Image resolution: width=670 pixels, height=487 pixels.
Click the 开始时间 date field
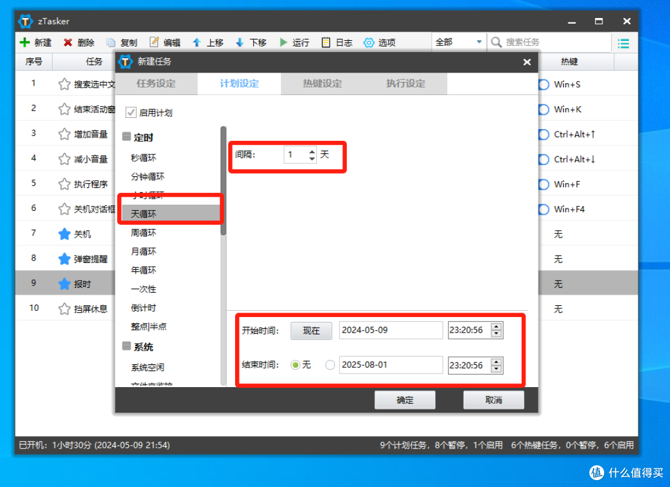(x=391, y=330)
